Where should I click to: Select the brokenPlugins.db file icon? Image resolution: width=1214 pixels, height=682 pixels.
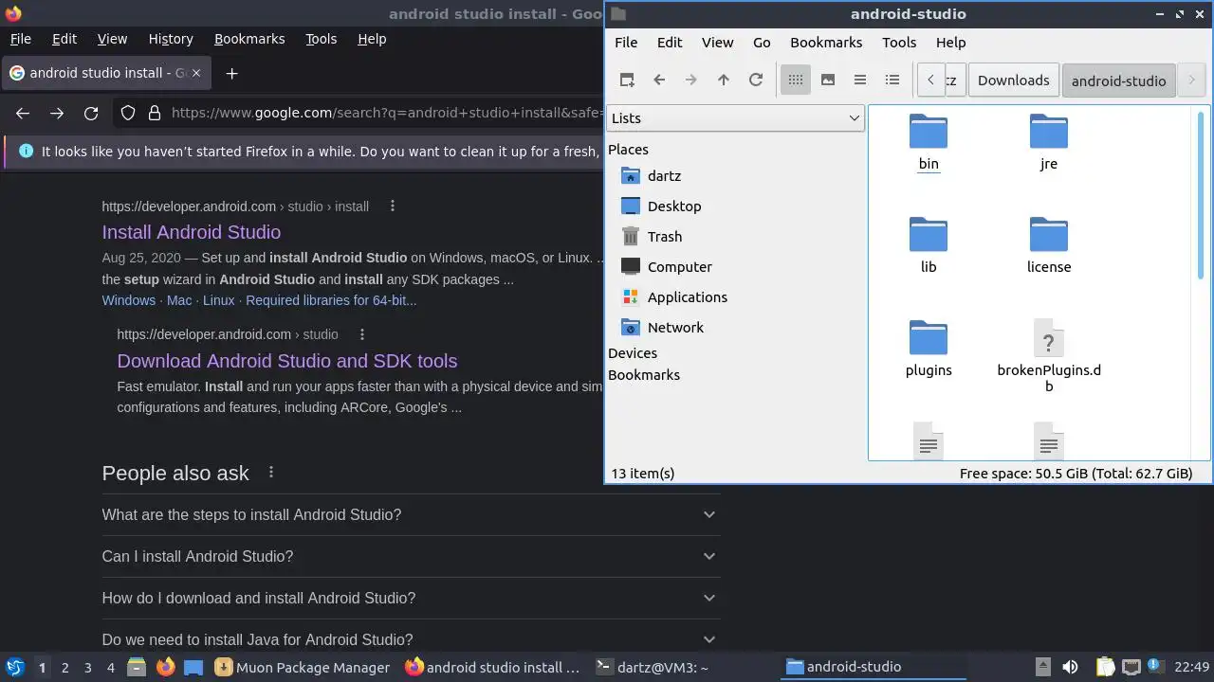[1049, 338]
